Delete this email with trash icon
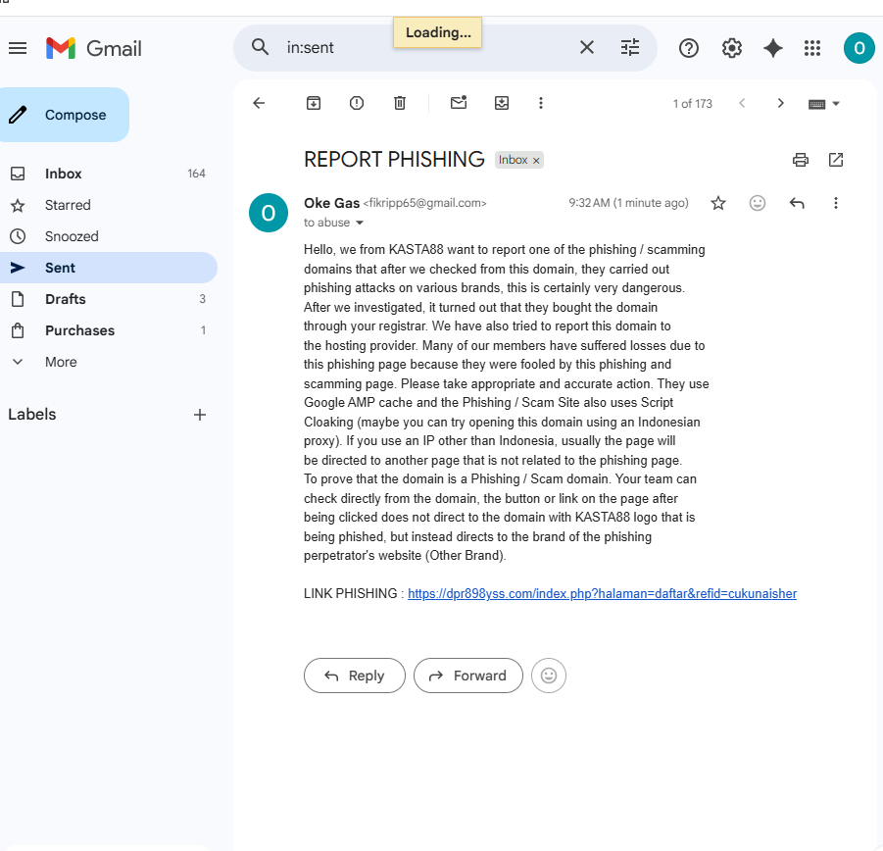The image size is (883, 851). 399,103
